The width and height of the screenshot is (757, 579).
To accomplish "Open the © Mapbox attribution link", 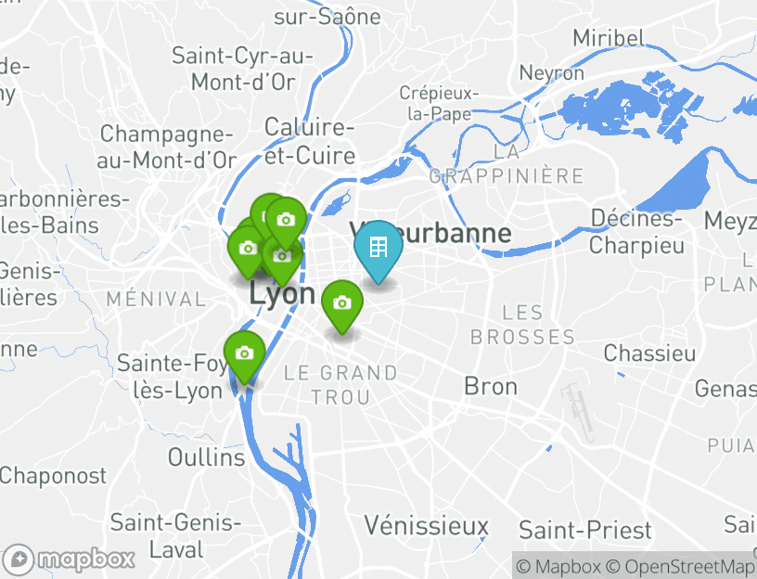I will 558,566.
